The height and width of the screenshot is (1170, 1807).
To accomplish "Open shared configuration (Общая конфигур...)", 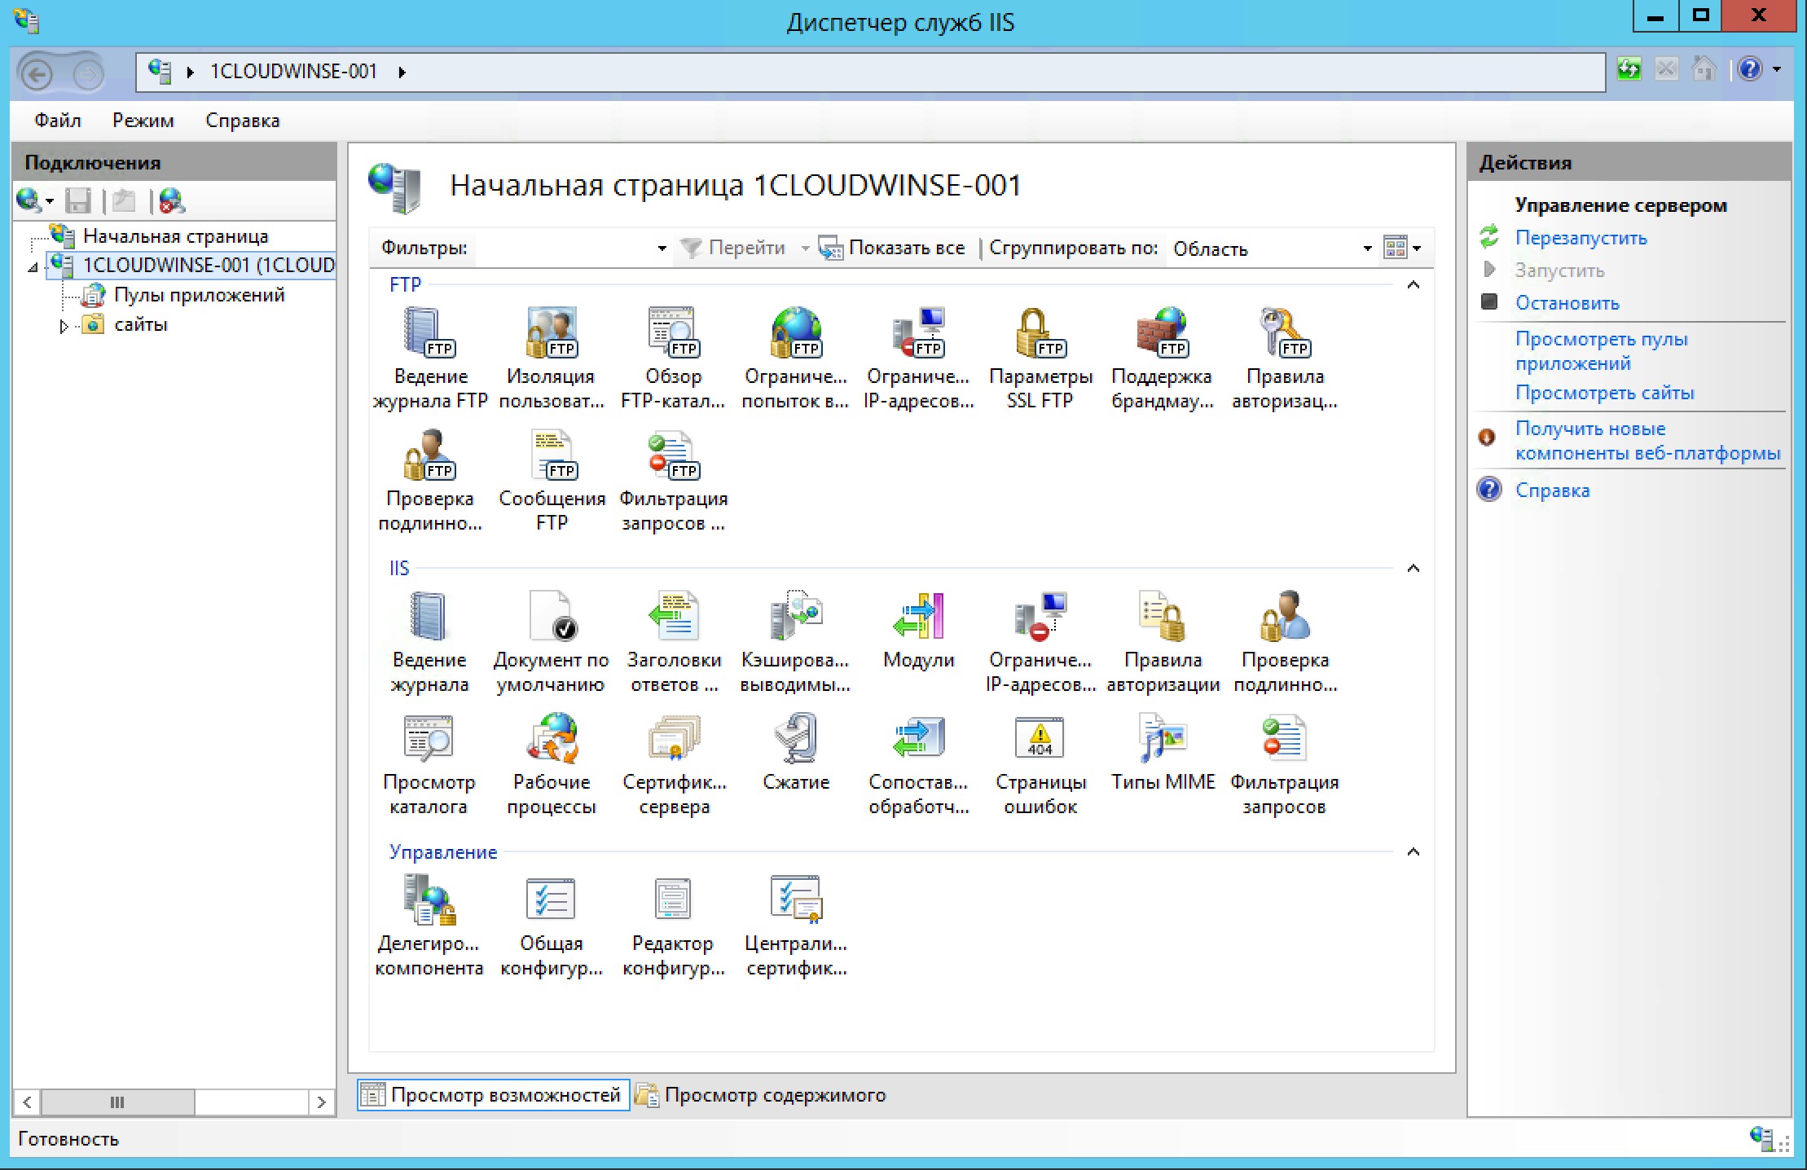I will [x=552, y=926].
